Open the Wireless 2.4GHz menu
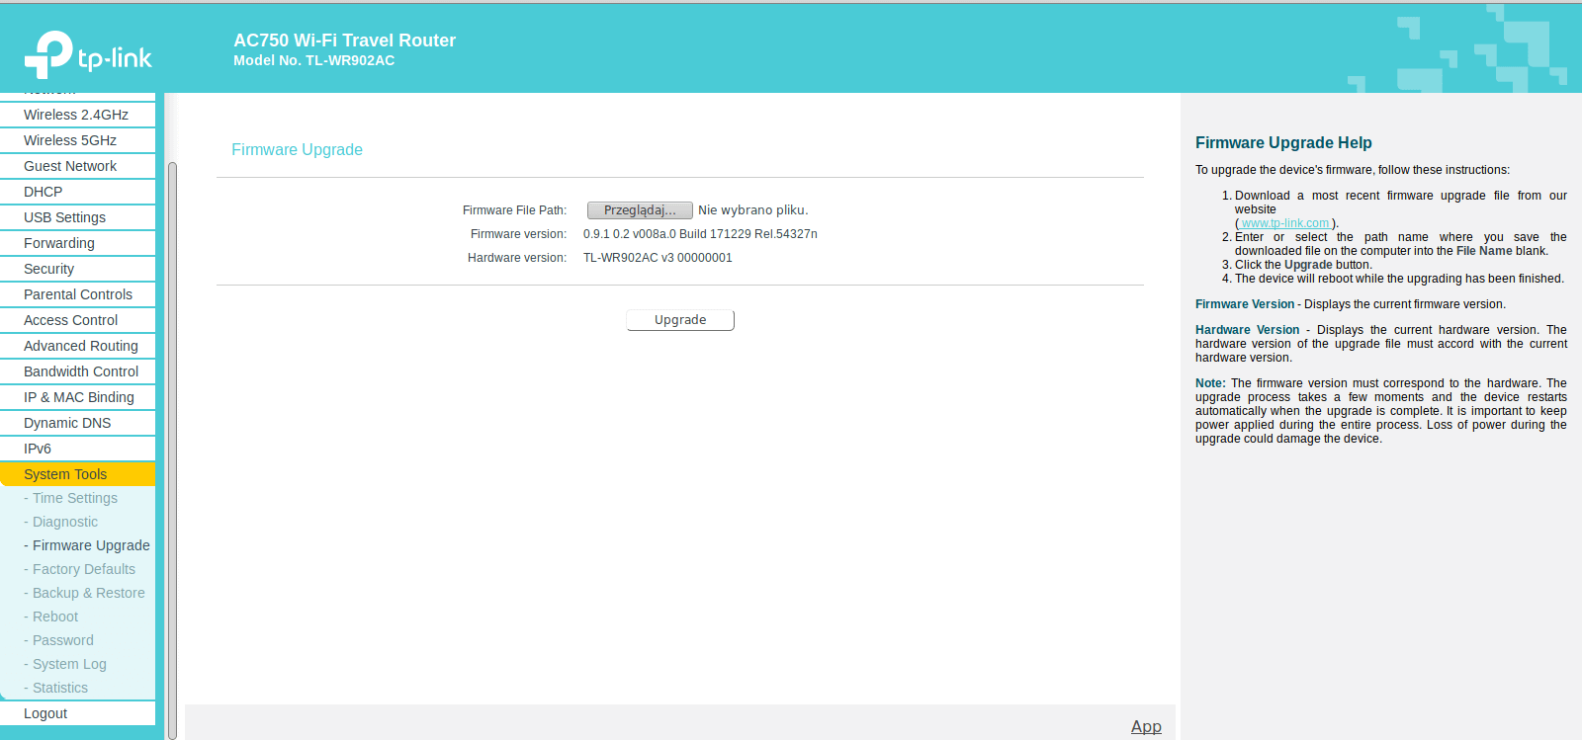This screenshot has width=1582, height=740. (x=77, y=115)
